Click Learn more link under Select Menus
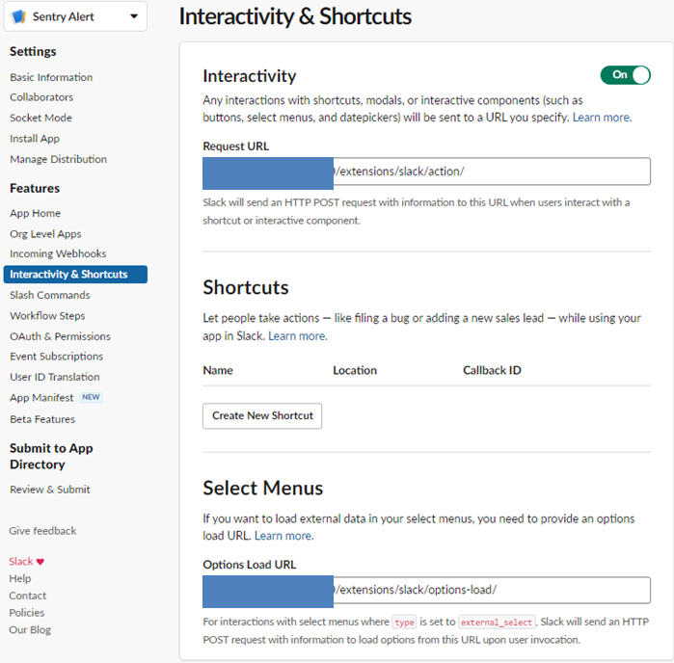The width and height of the screenshot is (674, 663). [283, 536]
